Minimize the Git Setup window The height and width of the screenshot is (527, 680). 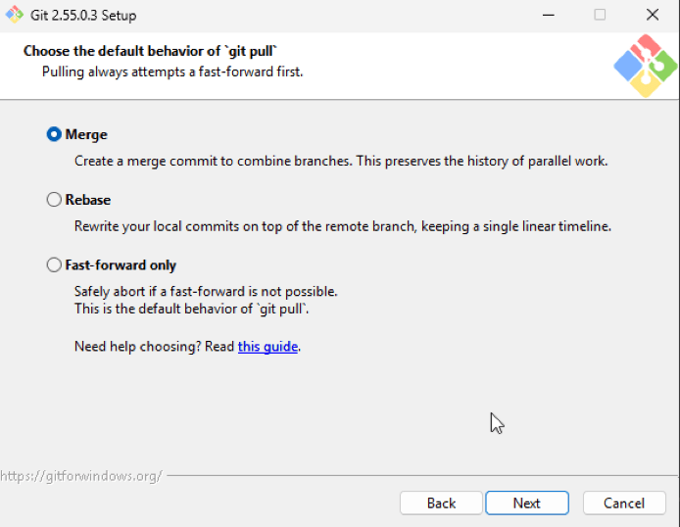point(549,15)
